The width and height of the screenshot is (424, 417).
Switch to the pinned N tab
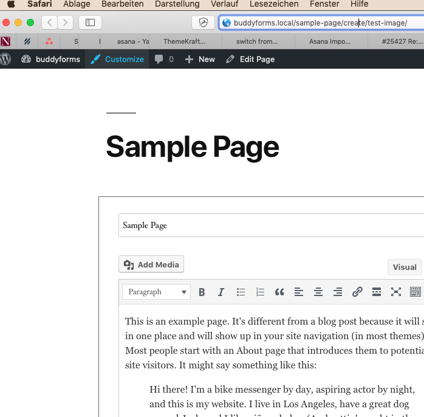tap(5, 41)
